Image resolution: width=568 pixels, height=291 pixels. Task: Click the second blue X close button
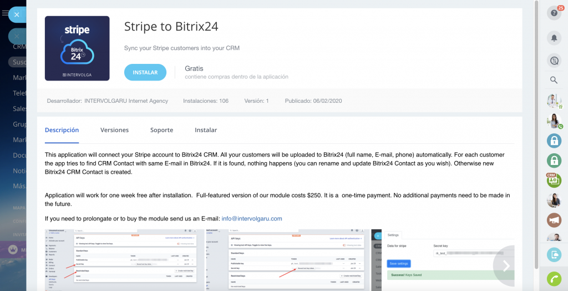17,36
